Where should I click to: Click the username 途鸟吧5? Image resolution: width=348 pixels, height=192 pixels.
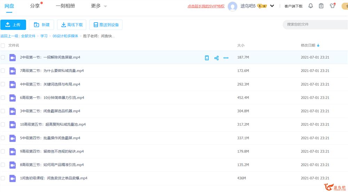click(x=248, y=6)
